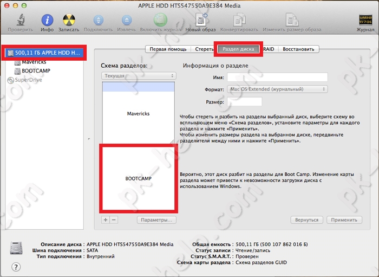Click Изменить размер образа icon
379x277 pixels.
[x=292, y=20]
